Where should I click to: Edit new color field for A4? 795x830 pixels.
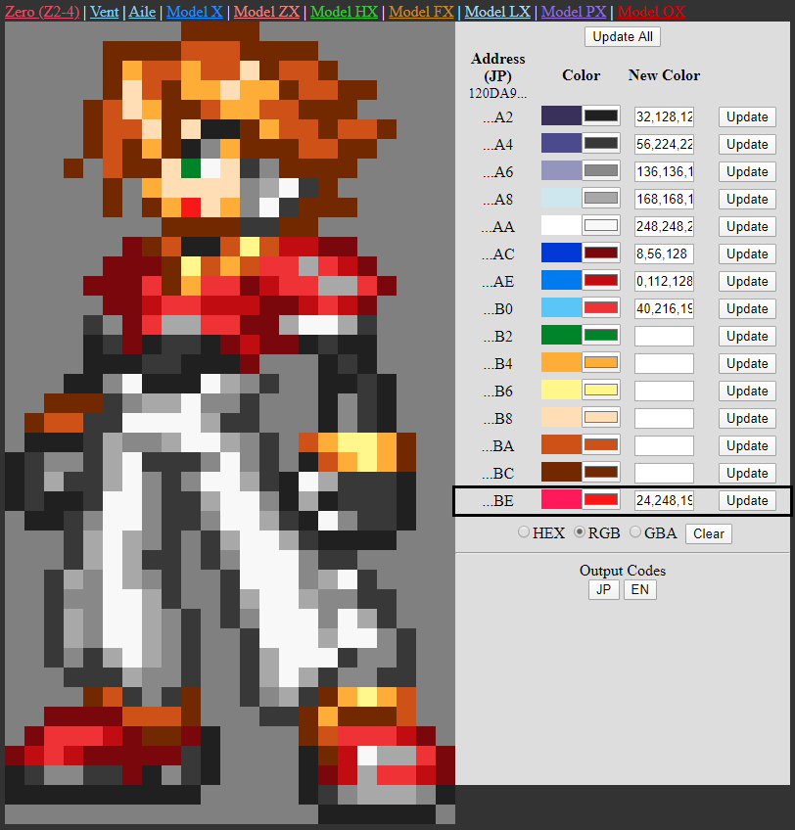click(664, 145)
